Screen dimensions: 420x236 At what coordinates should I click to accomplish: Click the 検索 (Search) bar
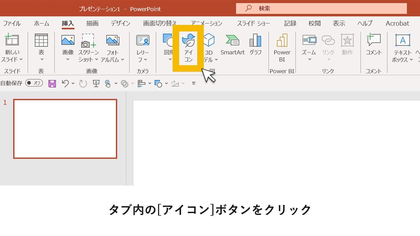coord(321,8)
